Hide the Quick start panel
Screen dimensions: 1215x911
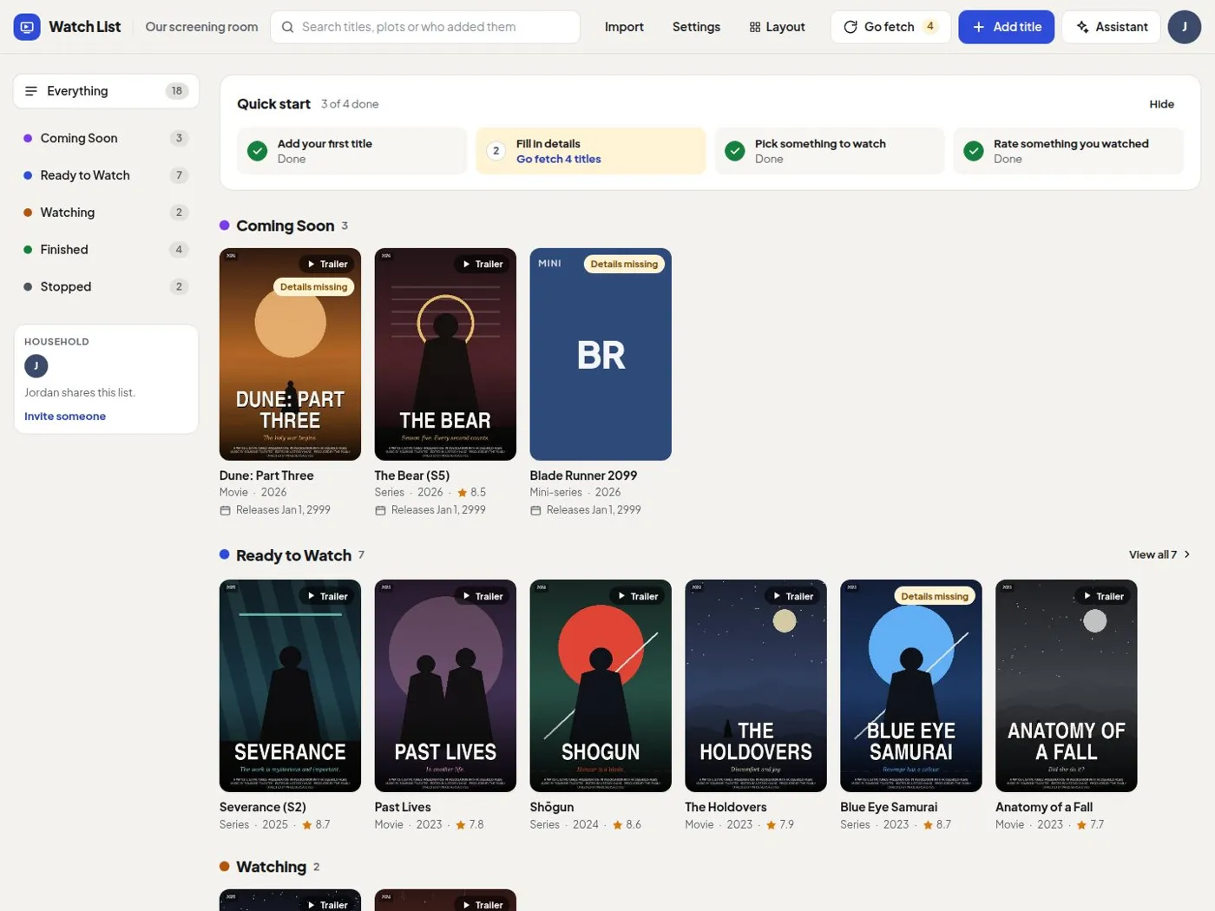(x=1161, y=104)
